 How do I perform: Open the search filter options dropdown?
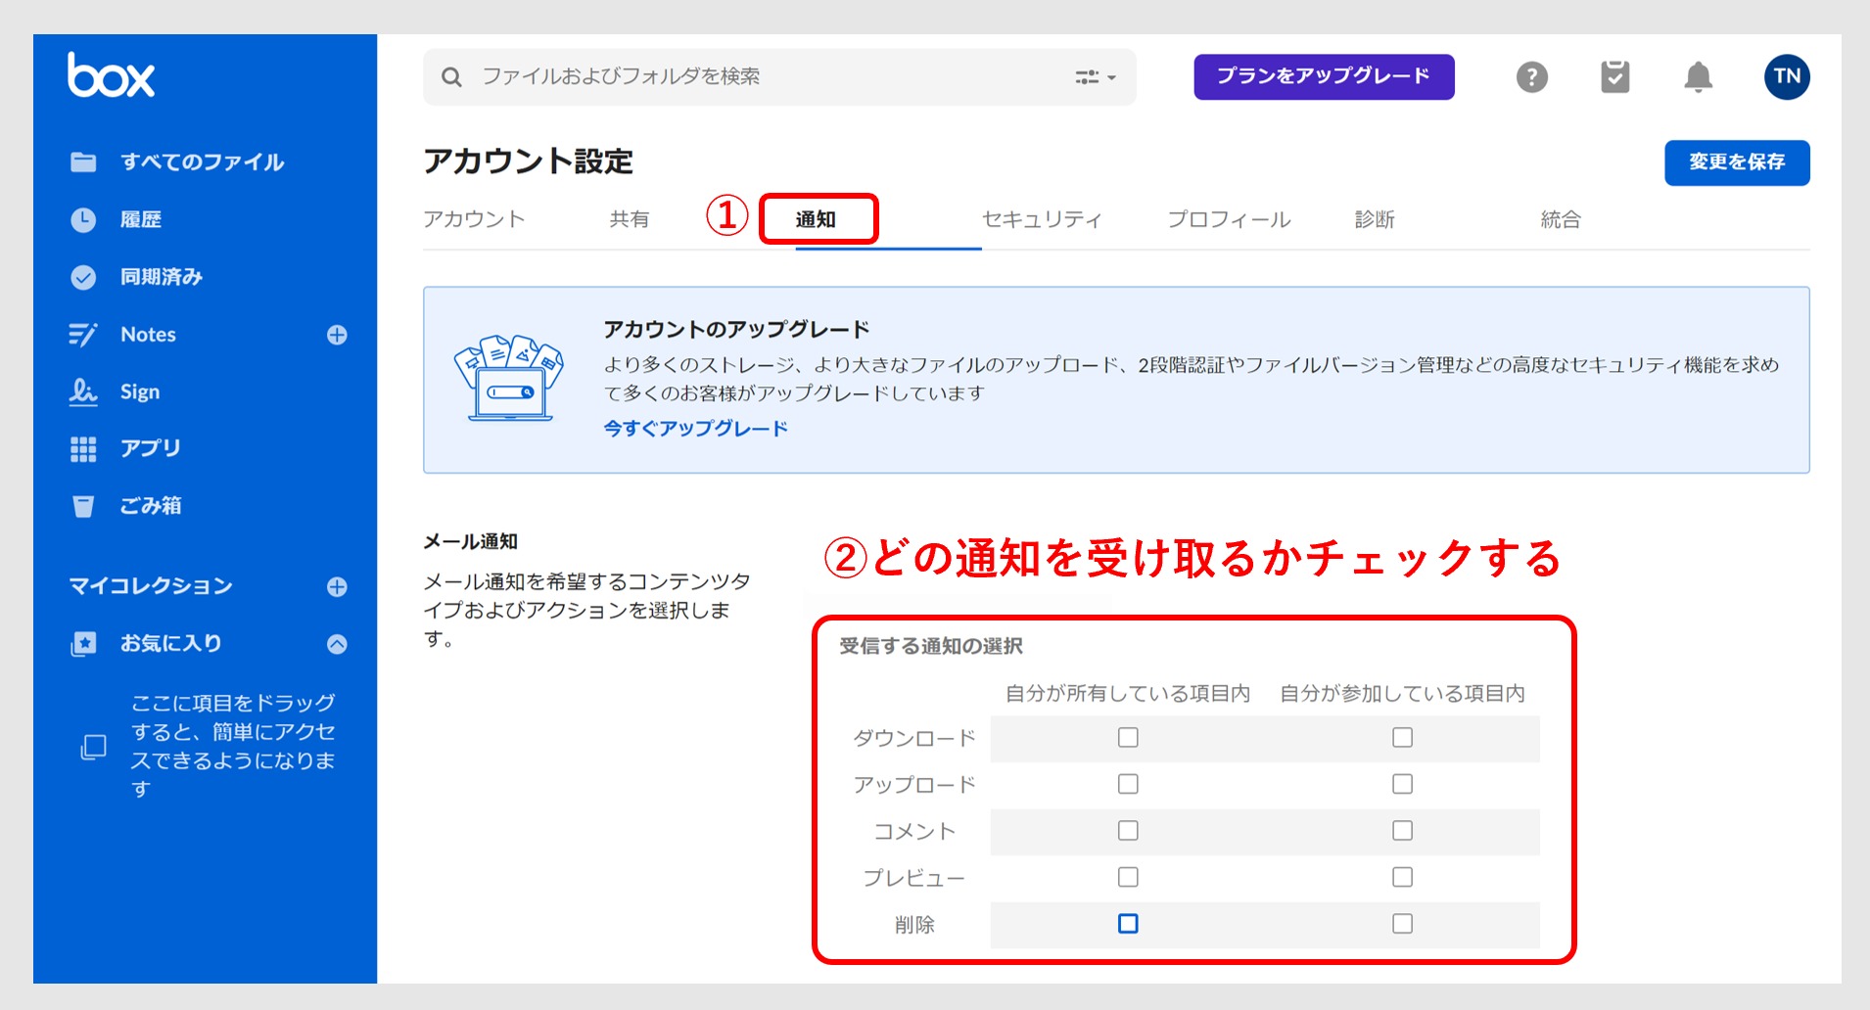click(1096, 77)
